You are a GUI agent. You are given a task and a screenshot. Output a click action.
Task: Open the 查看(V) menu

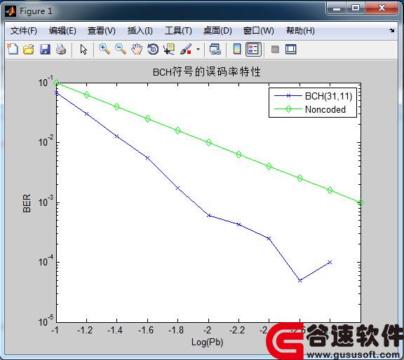pyautogui.click(x=102, y=31)
